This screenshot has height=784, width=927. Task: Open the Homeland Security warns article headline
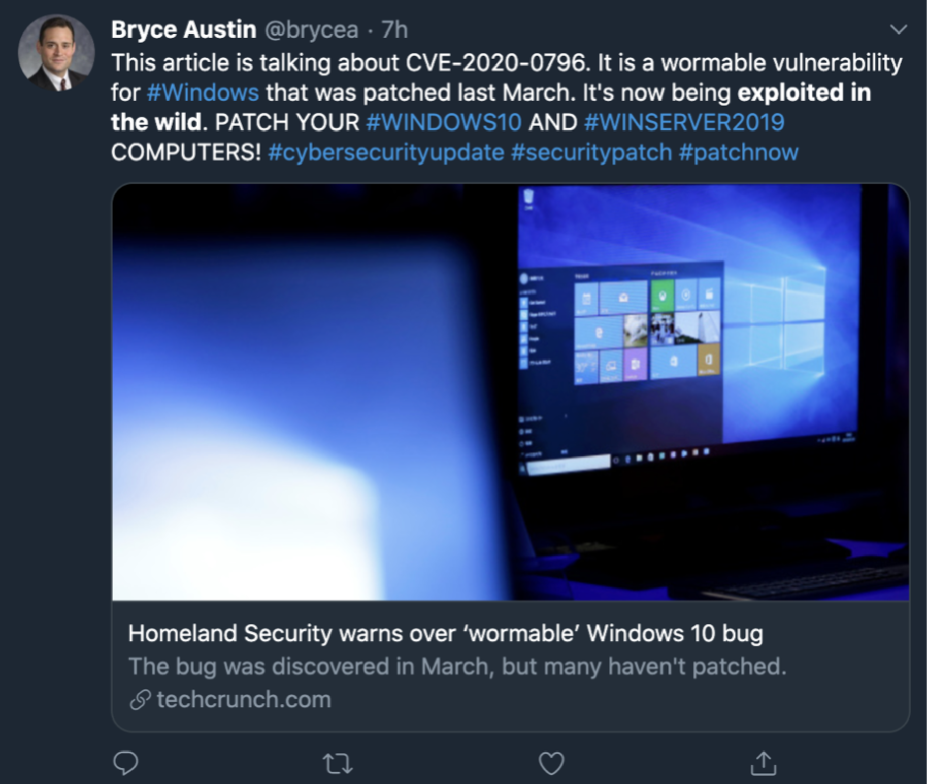point(445,633)
